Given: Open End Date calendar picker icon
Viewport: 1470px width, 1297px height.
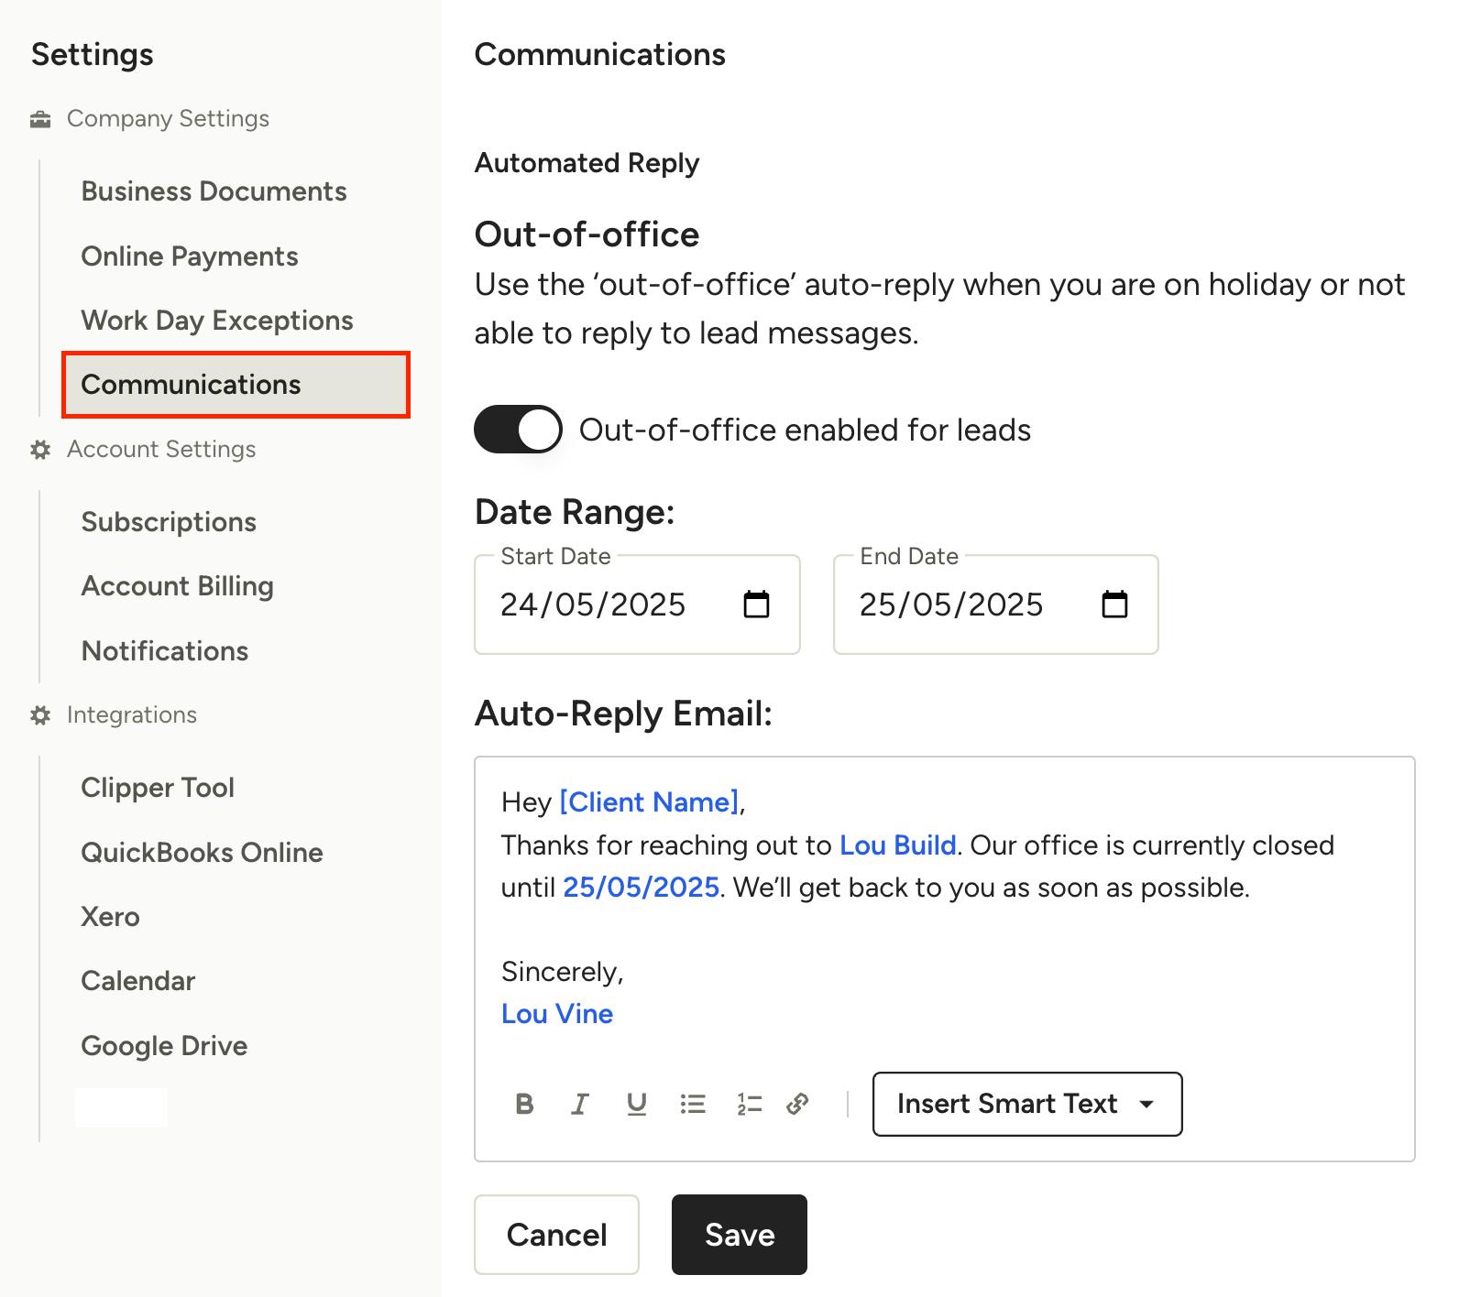Looking at the screenshot, I should 1114,605.
